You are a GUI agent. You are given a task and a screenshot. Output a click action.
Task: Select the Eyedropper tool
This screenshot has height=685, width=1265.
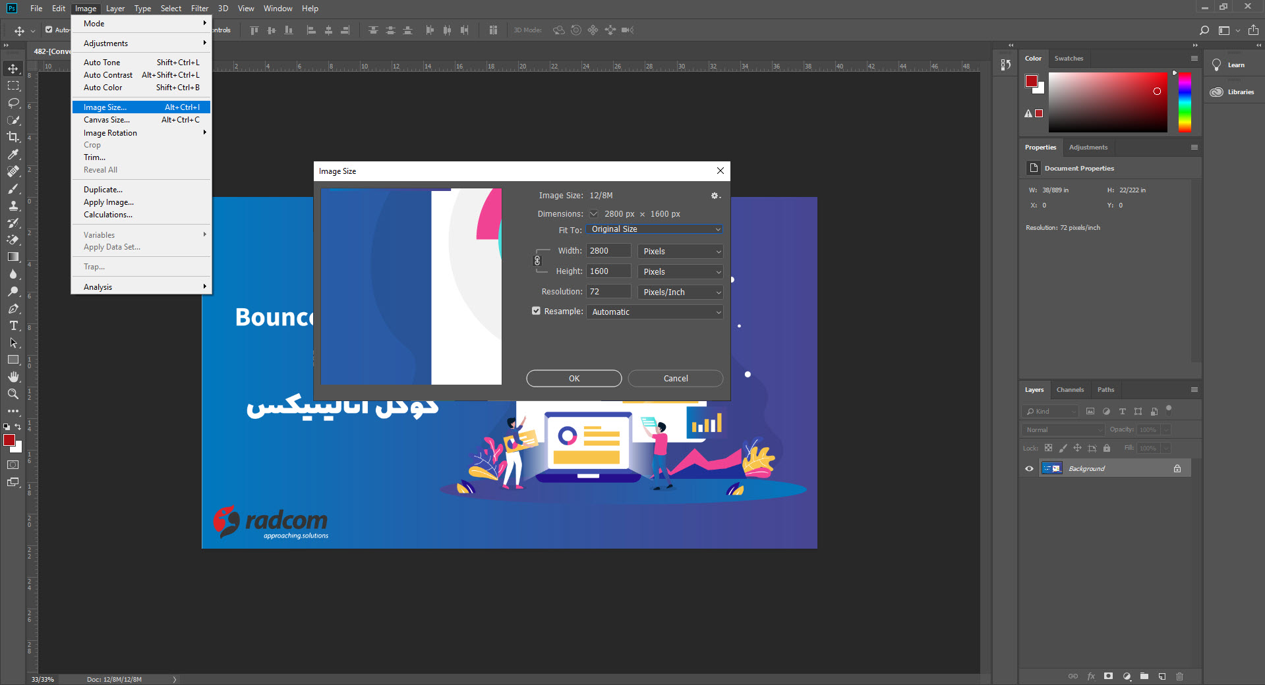(x=13, y=155)
